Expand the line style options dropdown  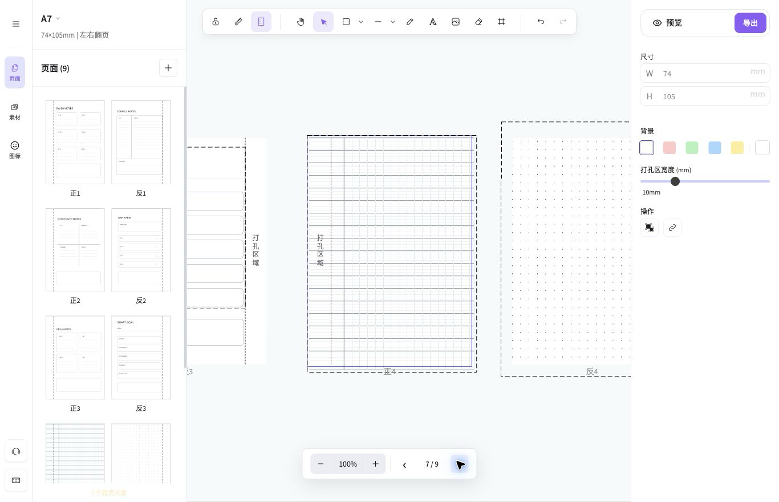[x=393, y=22]
